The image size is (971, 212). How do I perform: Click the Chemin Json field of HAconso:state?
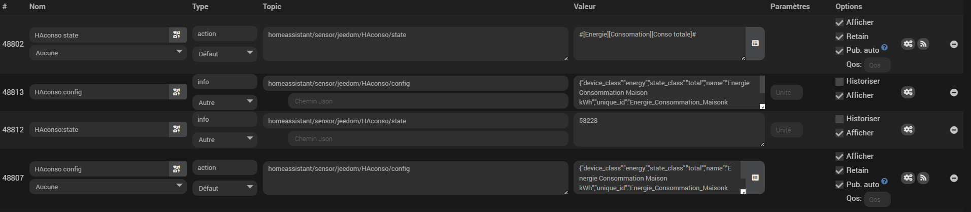point(428,138)
